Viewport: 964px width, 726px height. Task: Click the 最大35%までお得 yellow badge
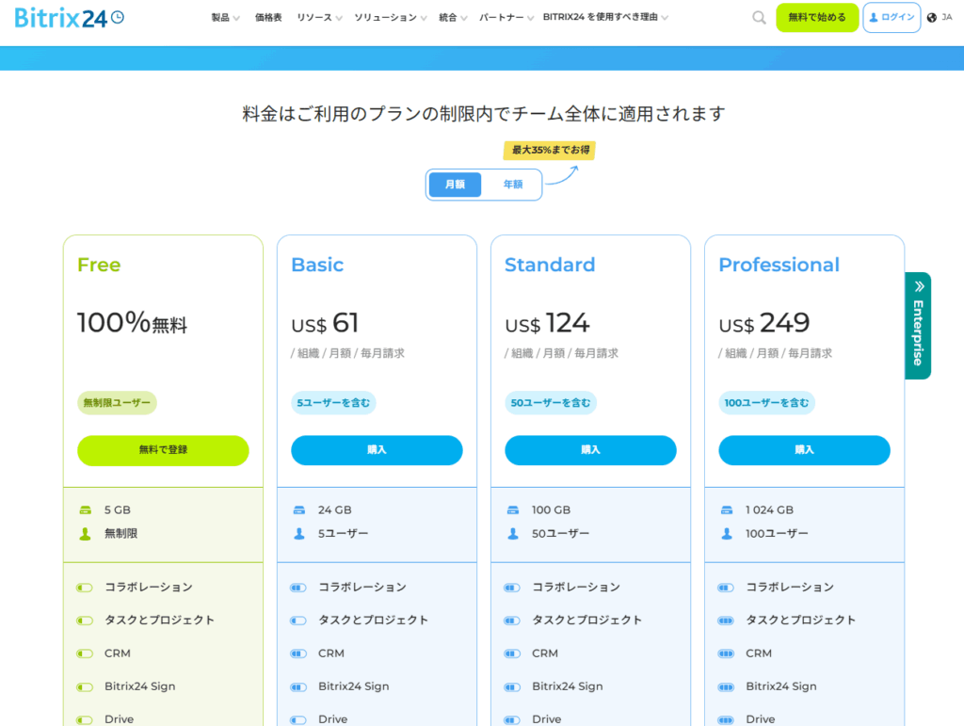click(x=550, y=151)
